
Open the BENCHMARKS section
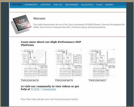click(72, 5)
